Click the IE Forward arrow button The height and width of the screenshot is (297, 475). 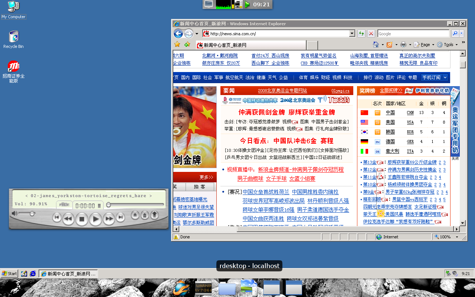click(x=189, y=33)
